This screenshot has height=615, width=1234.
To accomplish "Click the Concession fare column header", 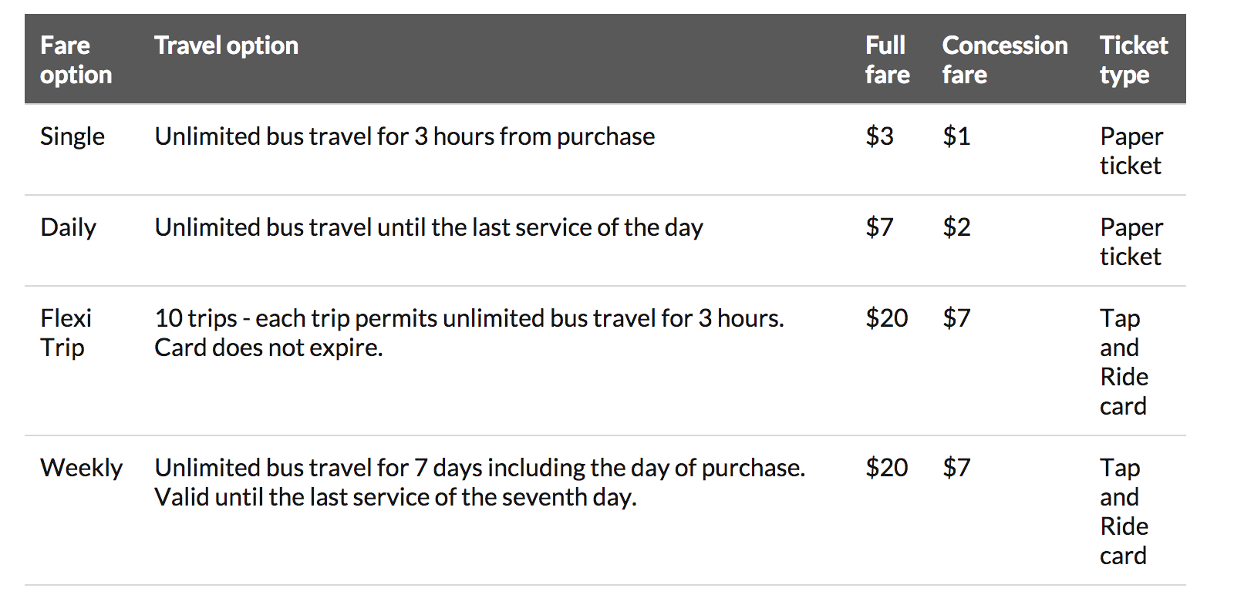I will point(1004,59).
